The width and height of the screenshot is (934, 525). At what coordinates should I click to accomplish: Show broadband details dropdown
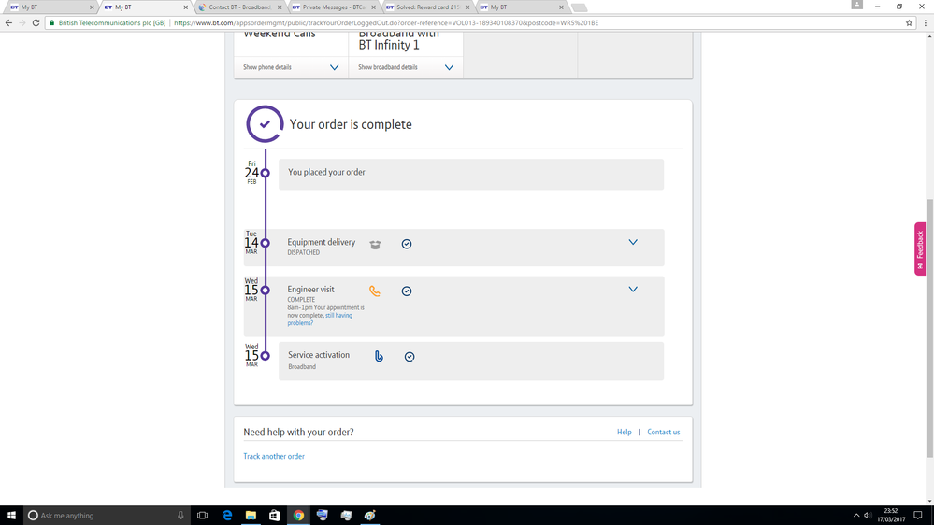[x=406, y=67]
